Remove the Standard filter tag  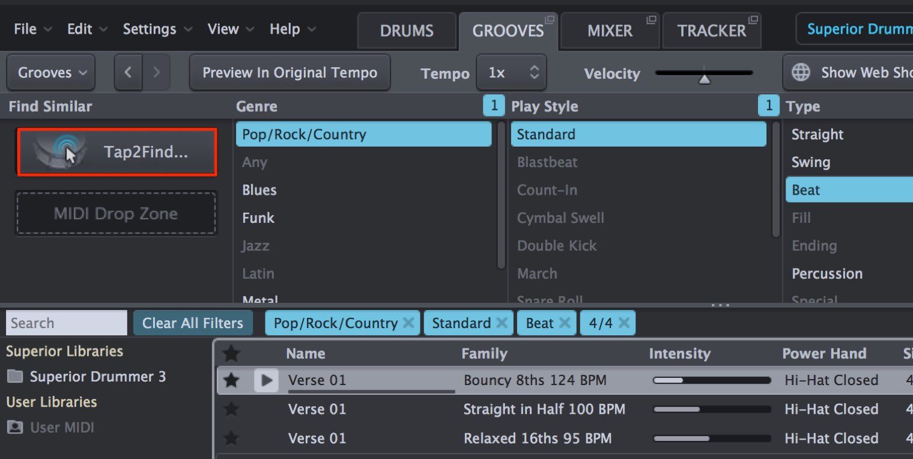click(x=502, y=323)
